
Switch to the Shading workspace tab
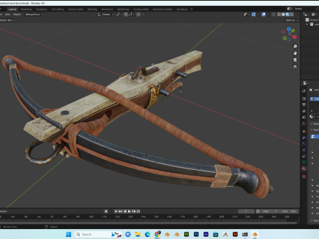[92, 9]
